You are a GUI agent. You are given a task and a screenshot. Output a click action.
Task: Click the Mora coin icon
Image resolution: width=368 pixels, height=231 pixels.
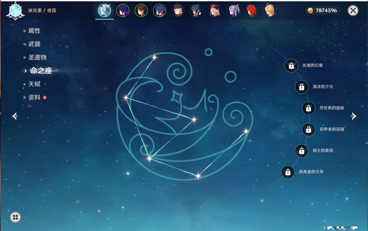point(310,10)
